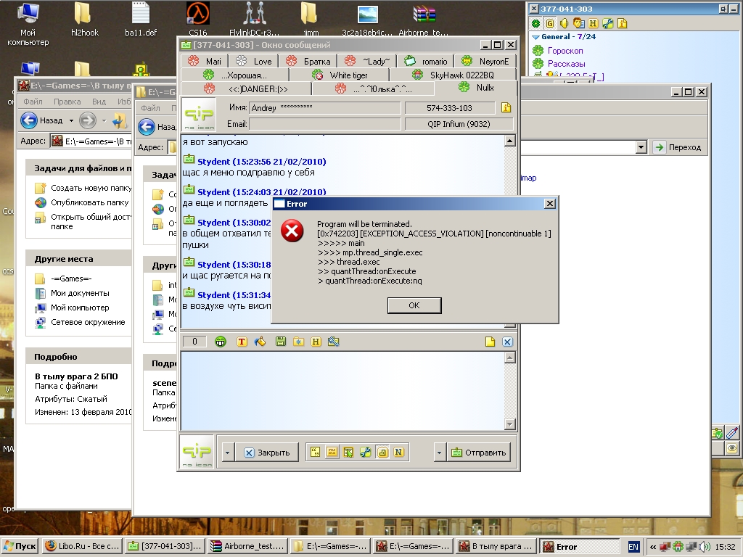743x557 pixels.
Task: Open the Правка menu in Explorer
Action: [67, 102]
